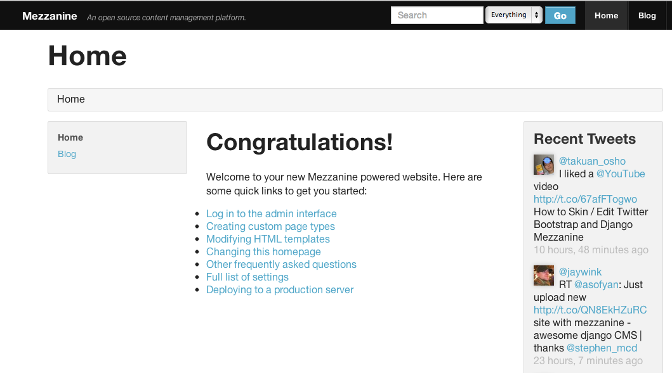Screen dimensions: 672x373
Task: Select Home in the left sidebar
Action: point(70,137)
